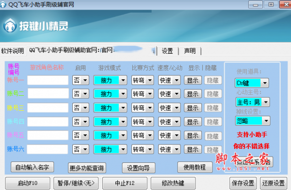The width and height of the screenshot is (291, 190).
Task: Click the 支持小助手 red text
Action: pyautogui.click(x=252, y=134)
